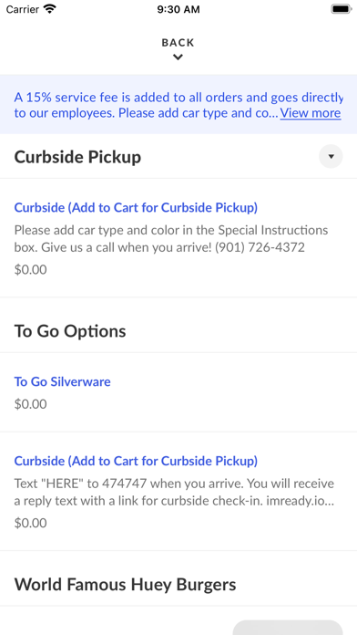The height and width of the screenshot is (635, 357).
Task: Select the To Go Options section heading
Action: tap(70, 331)
